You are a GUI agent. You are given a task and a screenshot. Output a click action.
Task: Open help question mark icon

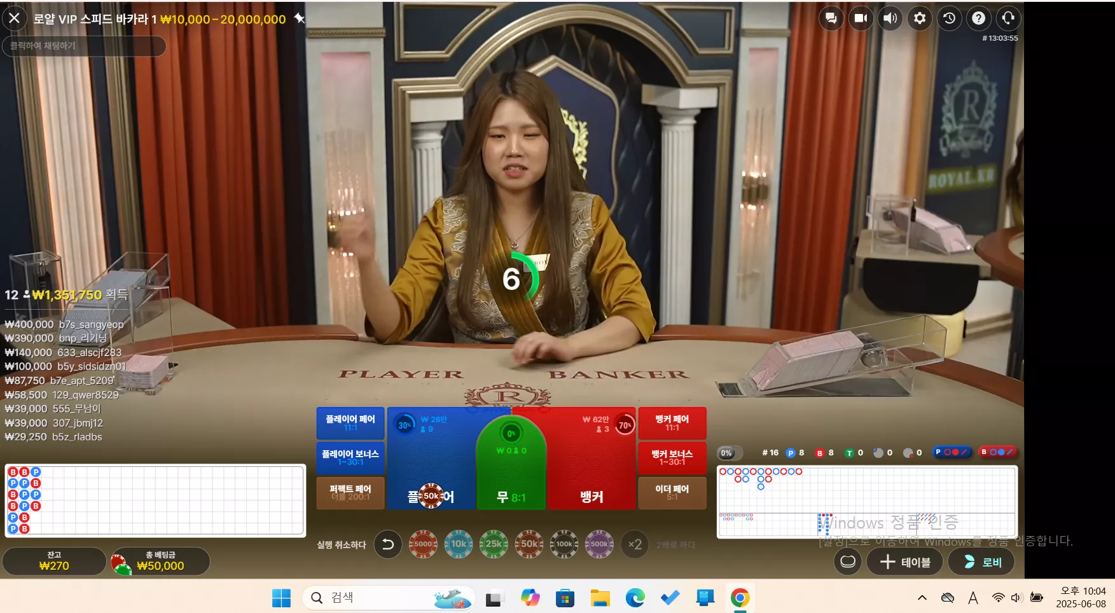click(x=979, y=18)
